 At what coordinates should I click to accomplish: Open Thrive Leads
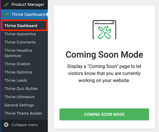pyautogui.click(x=16, y=80)
